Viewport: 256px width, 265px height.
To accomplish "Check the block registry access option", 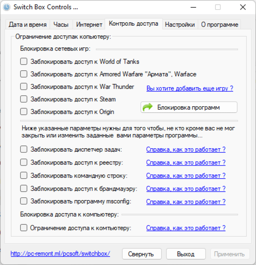I will click(x=24, y=163).
